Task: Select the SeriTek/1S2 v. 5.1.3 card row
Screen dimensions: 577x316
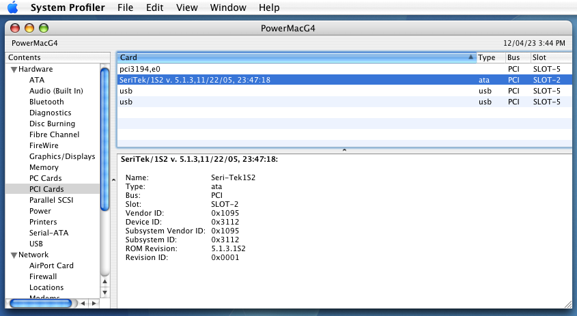Action: (x=344, y=80)
